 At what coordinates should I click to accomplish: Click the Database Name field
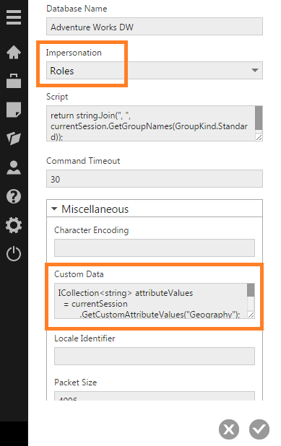coord(155,27)
